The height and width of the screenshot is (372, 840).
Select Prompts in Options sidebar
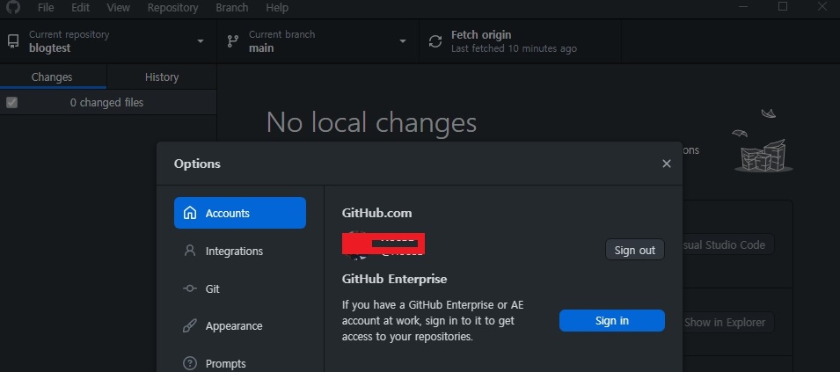pyautogui.click(x=240, y=363)
